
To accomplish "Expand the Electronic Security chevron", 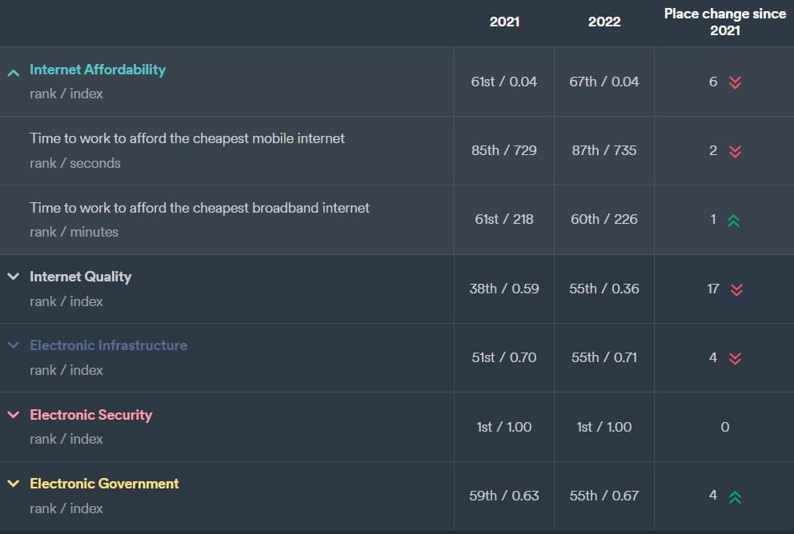I will click(x=13, y=415).
